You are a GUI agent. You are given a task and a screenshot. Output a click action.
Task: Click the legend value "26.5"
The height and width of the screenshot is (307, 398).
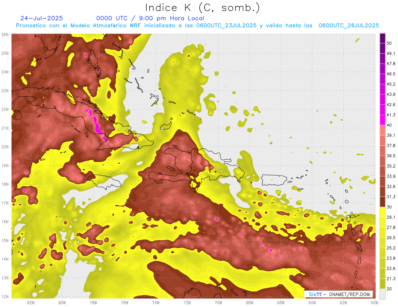pos(391,237)
